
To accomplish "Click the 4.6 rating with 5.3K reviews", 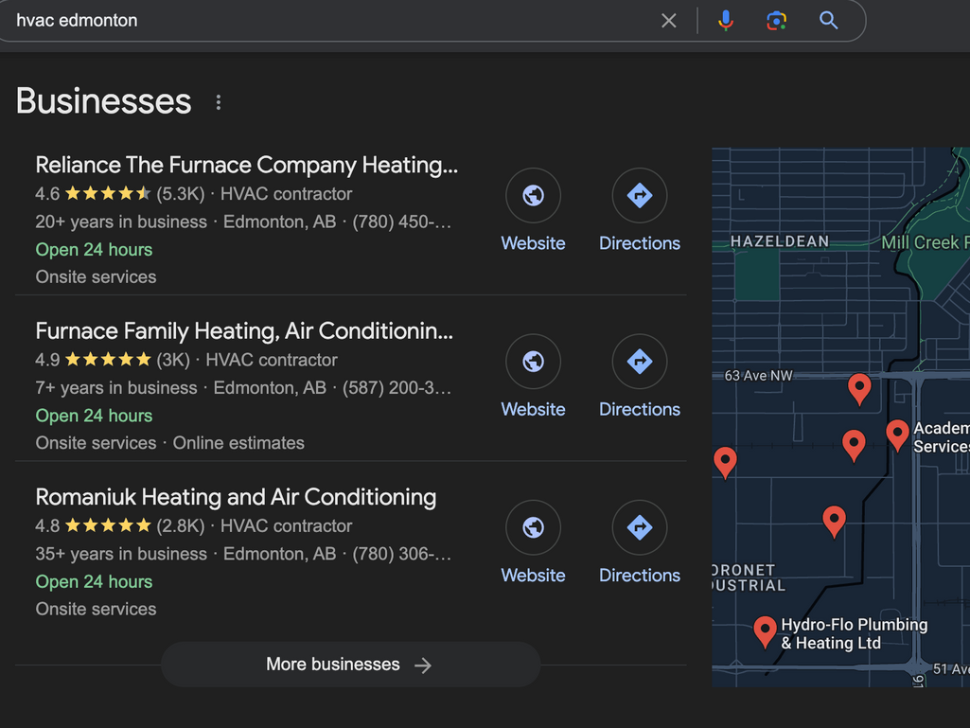I will point(119,194).
